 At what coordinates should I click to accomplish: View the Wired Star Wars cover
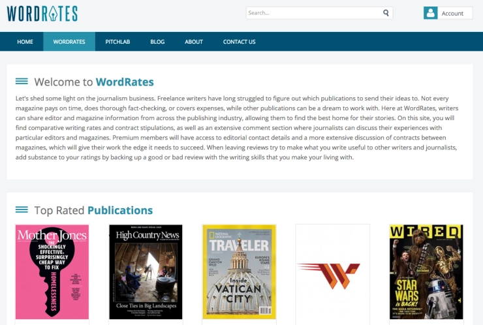pyautogui.click(x=426, y=271)
